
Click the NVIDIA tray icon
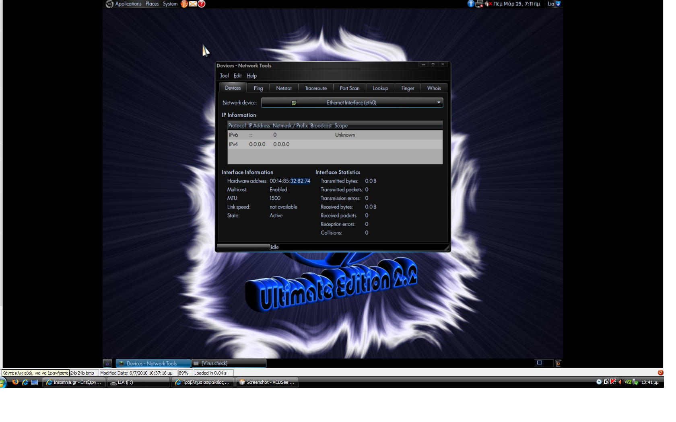[628, 382]
